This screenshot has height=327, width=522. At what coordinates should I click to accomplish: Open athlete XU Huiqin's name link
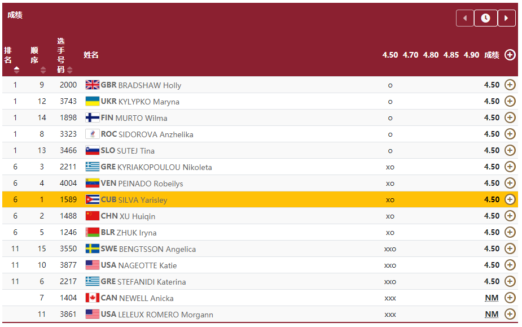(137, 216)
